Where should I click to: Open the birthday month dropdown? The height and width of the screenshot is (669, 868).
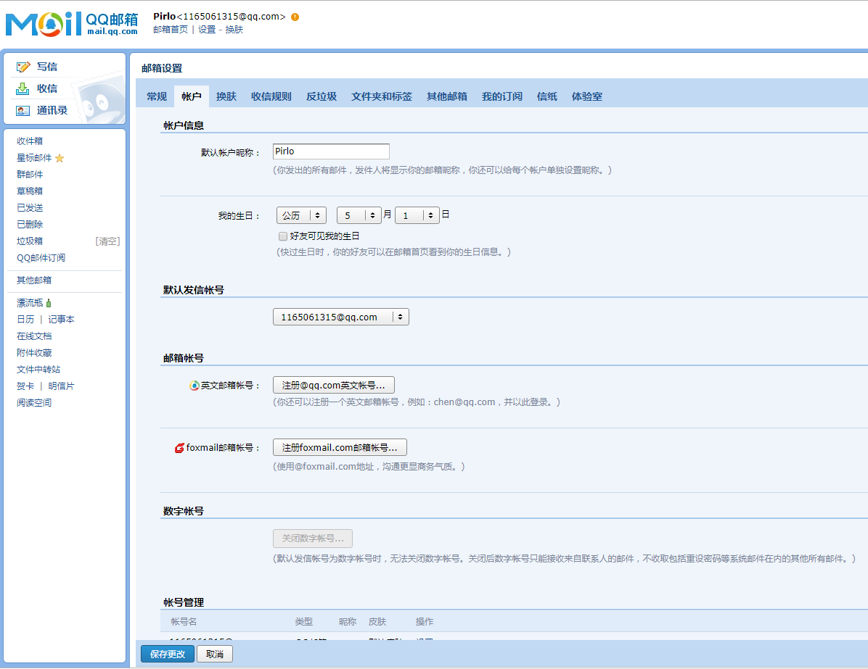click(359, 215)
